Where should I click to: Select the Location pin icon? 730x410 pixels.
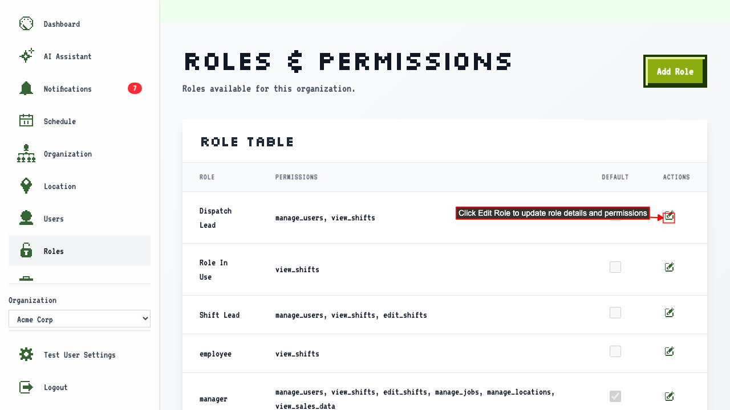point(26,186)
